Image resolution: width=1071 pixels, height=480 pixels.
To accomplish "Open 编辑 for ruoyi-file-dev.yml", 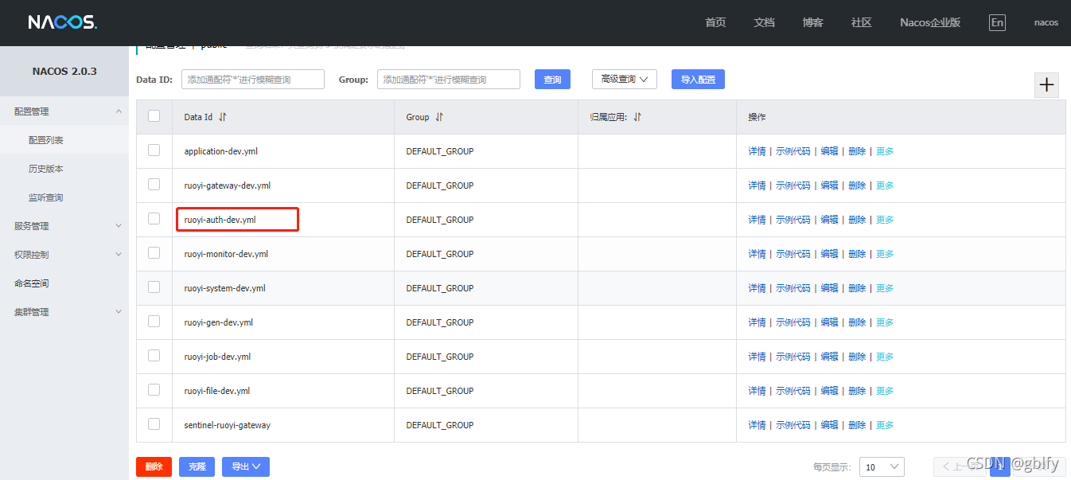I will point(829,391).
